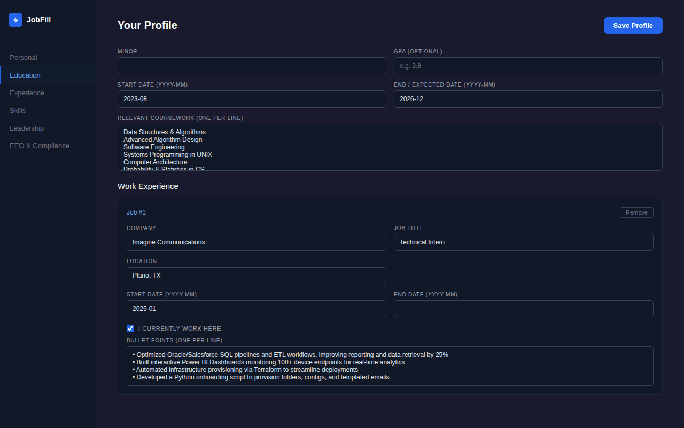Image resolution: width=684 pixels, height=428 pixels.
Task: Navigate to EEO & Compliance settings
Action: tap(40, 146)
